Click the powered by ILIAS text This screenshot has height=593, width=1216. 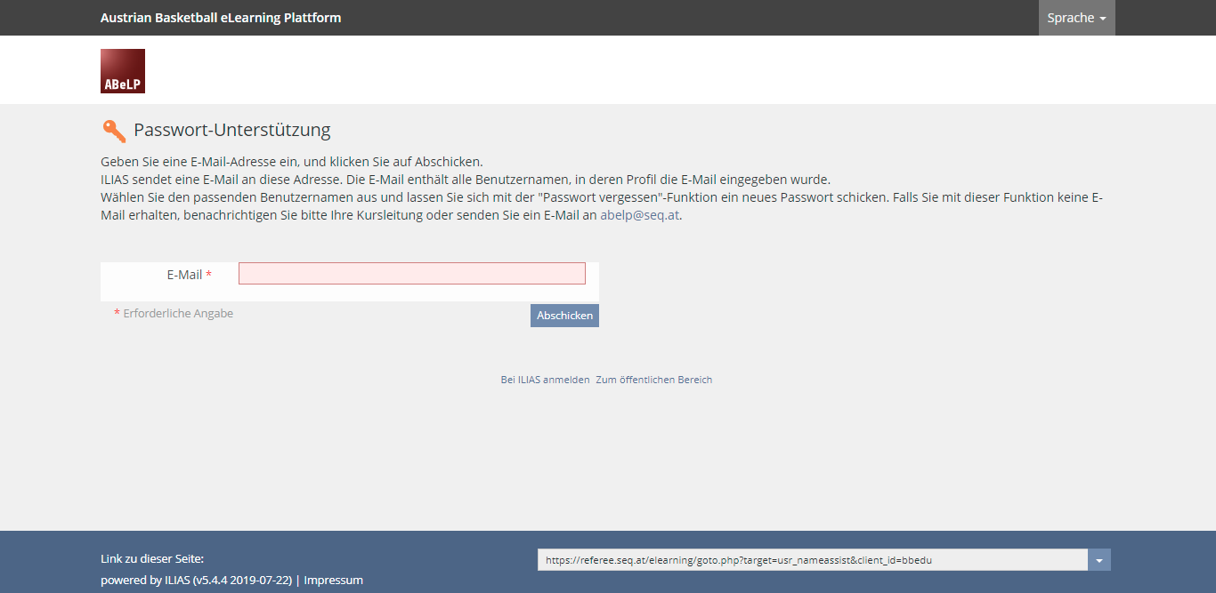pyautogui.click(x=196, y=580)
